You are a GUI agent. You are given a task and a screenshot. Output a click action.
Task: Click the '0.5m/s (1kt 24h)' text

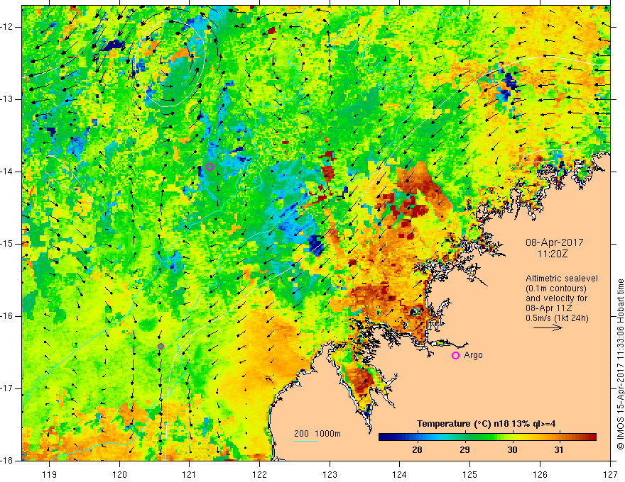pos(557,318)
